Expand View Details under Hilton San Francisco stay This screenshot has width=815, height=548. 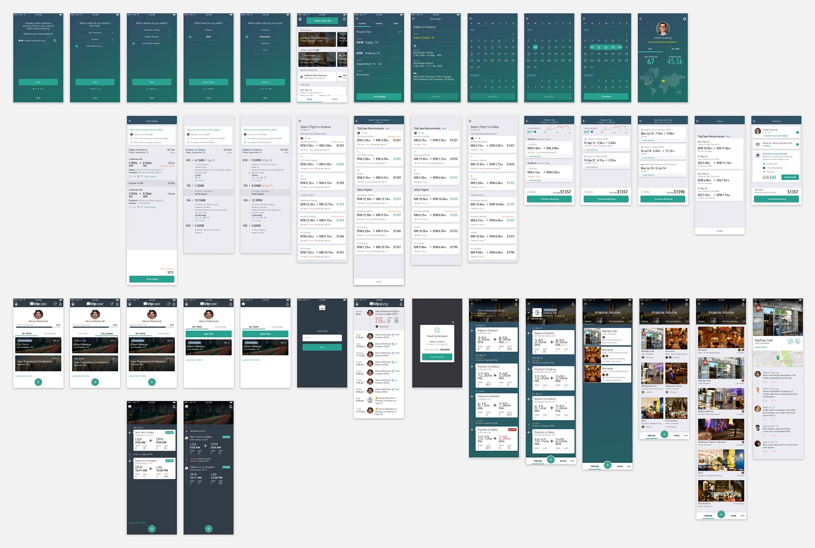coord(648,175)
